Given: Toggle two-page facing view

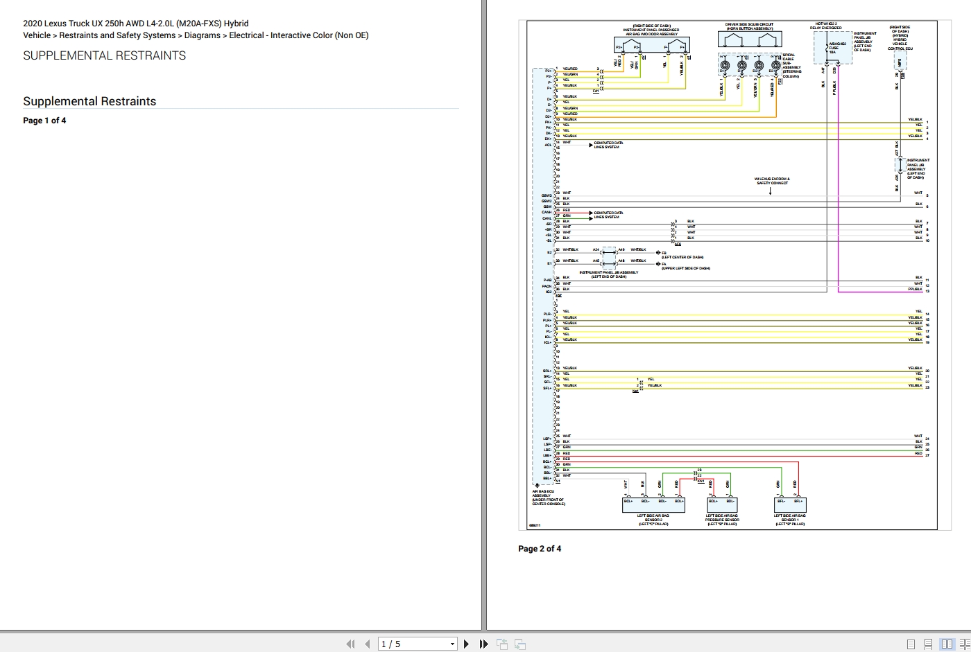Looking at the screenshot, I should click(x=947, y=644).
